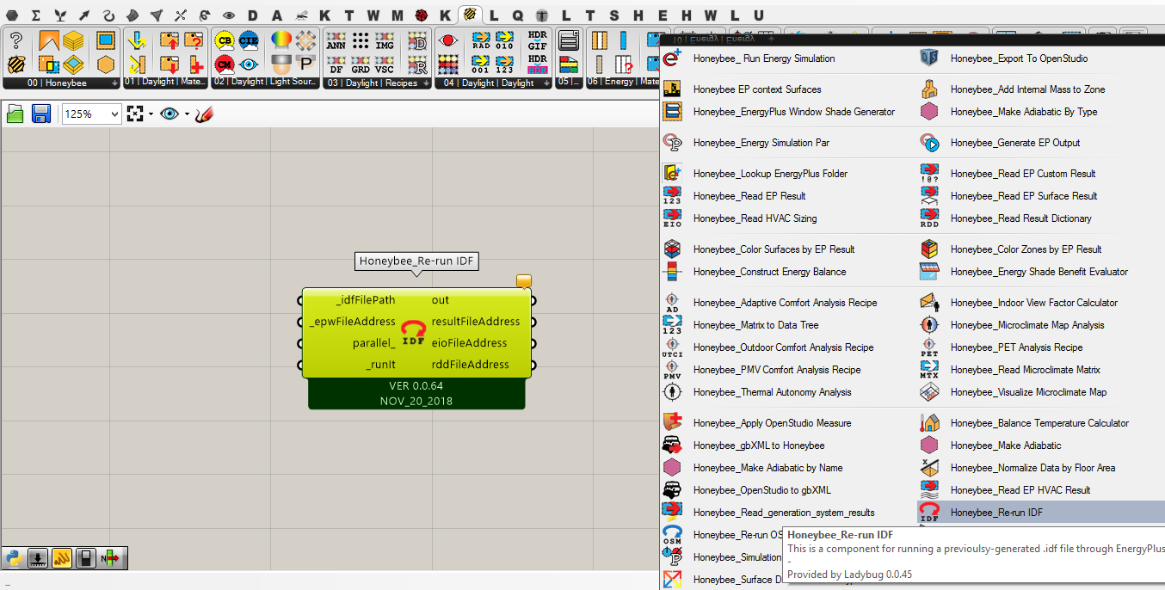Switch to the Q tab
Image resolution: width=1165 pixels, height=590 pixels.
[x=518, y=15]
